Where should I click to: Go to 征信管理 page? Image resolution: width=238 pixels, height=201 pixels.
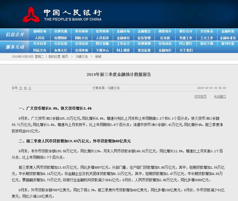(x=144, y=38)
